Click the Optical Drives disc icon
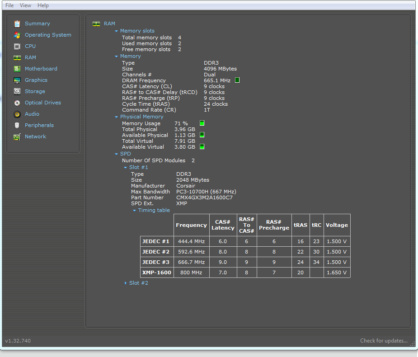This screenshot has width=418, height=357. 17,103
